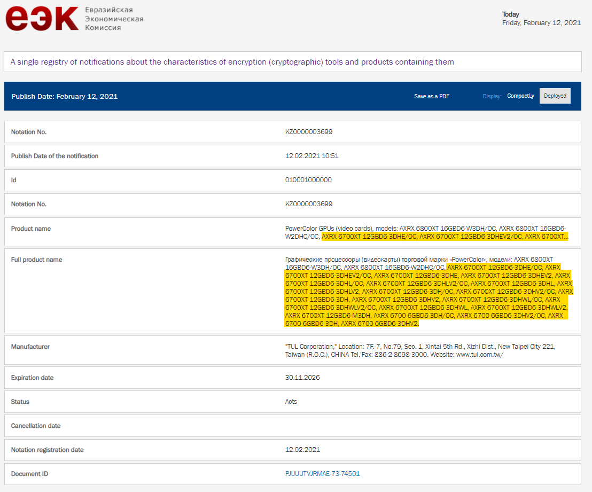Click the status value Acts
Viewport: 592px width, 492px height.
(x=291, y=401)
